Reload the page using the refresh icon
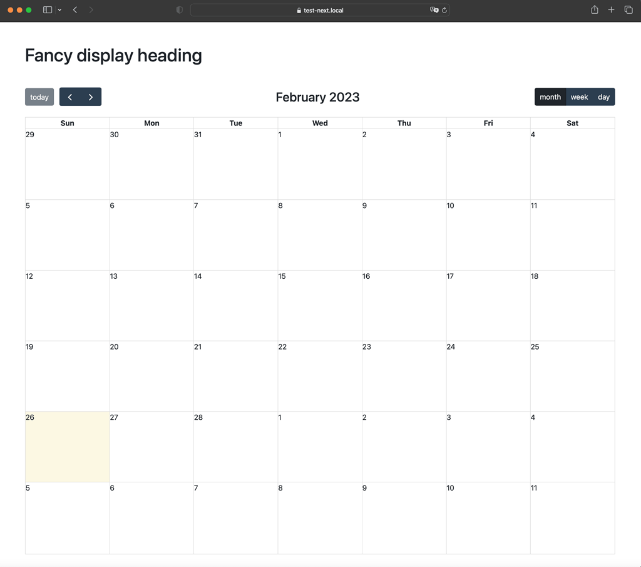 pos(444,10)
